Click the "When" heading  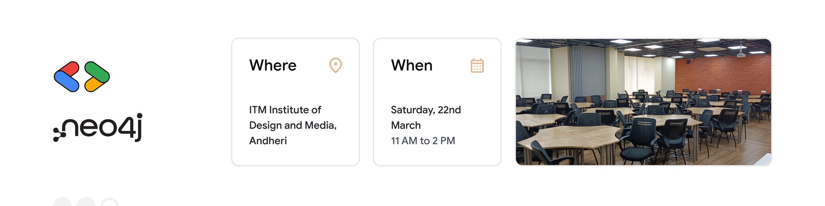(x=412, y=65)
